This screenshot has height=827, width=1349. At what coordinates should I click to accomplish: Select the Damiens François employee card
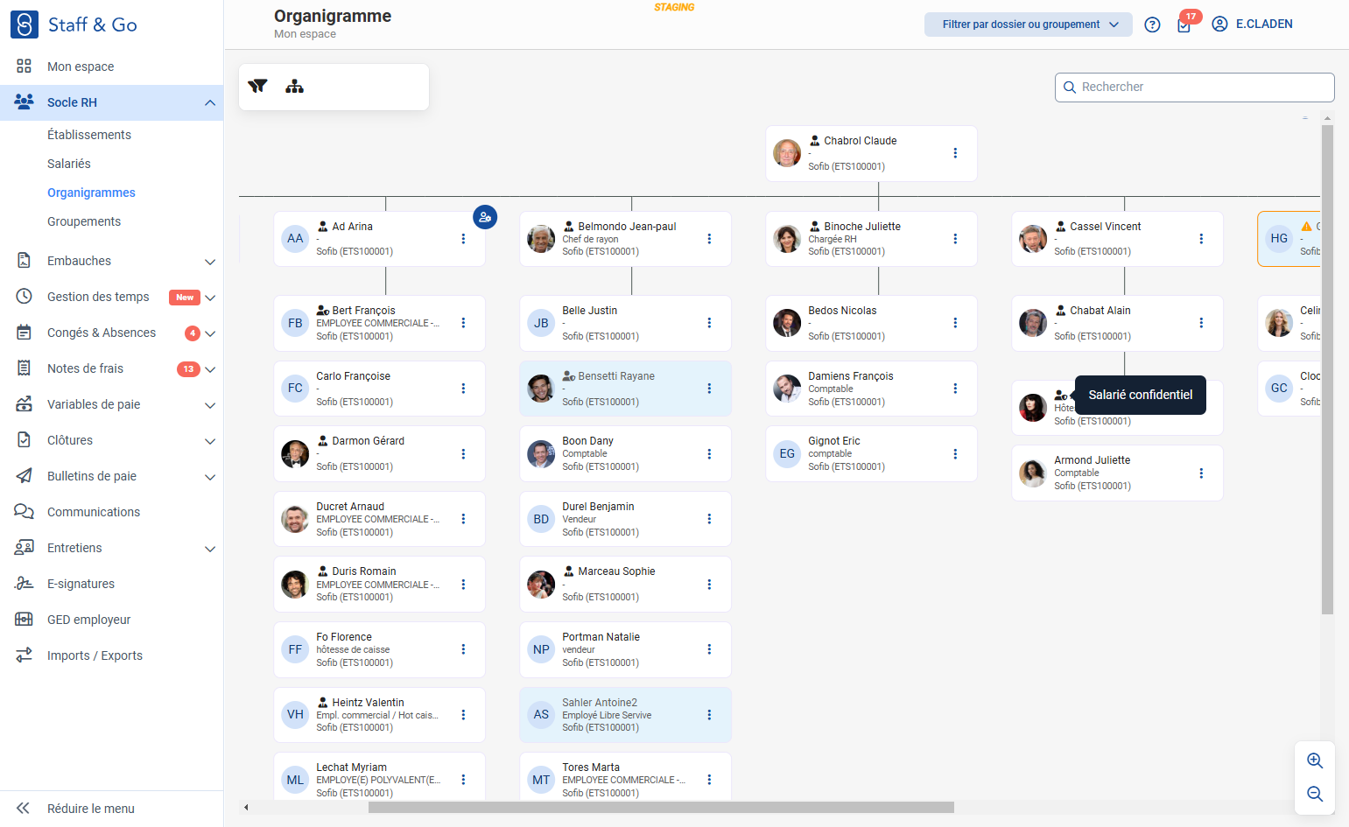point(871,389)
